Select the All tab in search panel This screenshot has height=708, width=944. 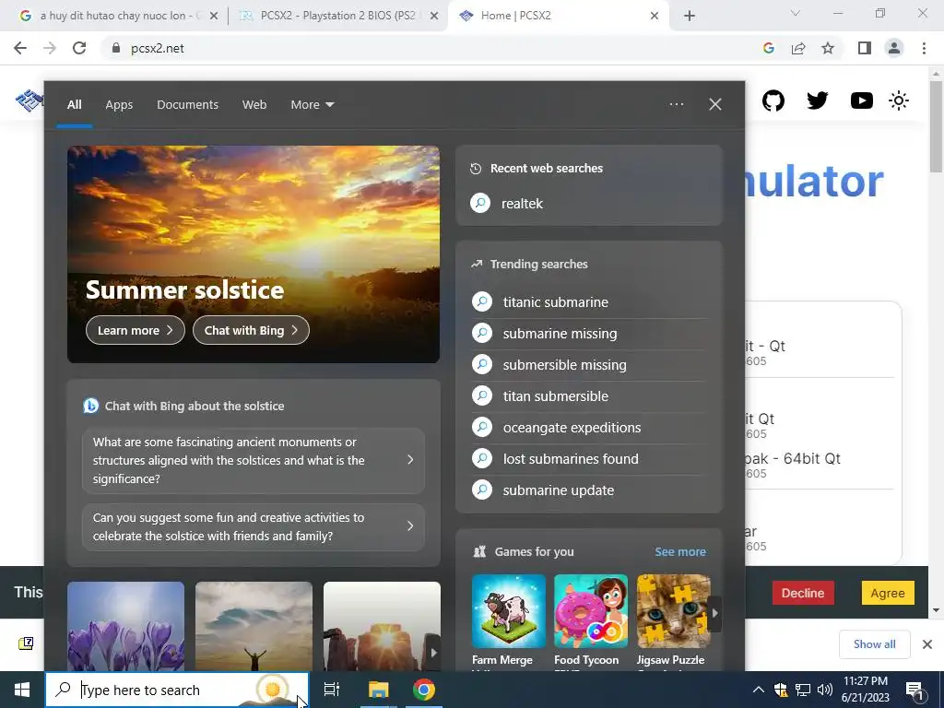(75, 105)
